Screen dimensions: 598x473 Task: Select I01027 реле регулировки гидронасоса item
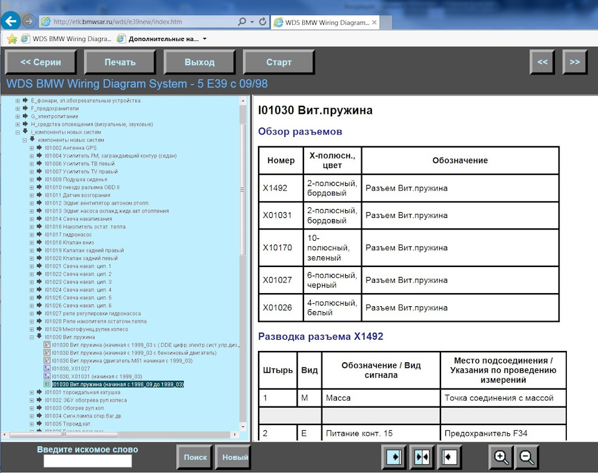click(93, 314)
